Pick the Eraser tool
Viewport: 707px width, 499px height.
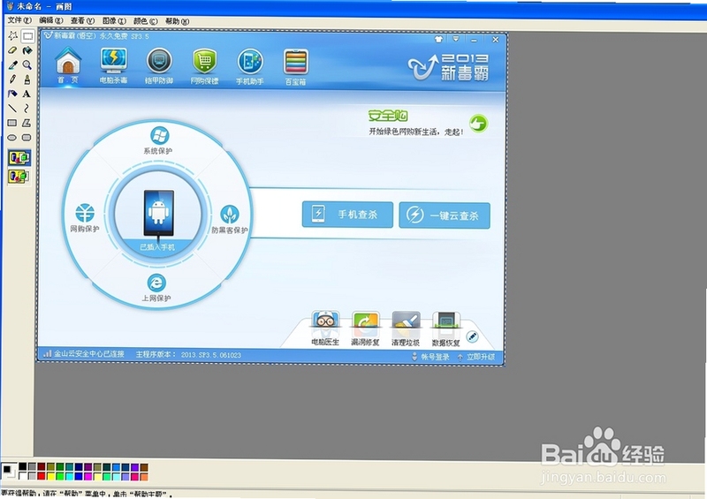[12, 50]
